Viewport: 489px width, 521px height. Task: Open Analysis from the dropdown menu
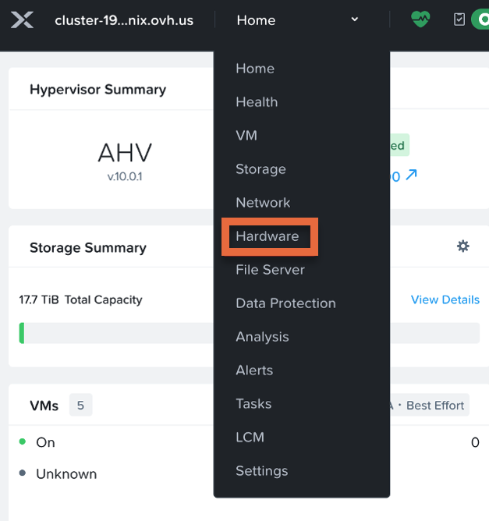point(263,337)
